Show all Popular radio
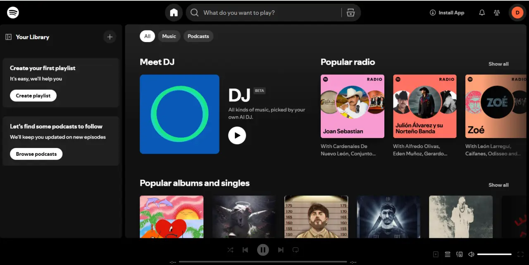This screenshot has width=529, height=265. (x=498, y=64)
